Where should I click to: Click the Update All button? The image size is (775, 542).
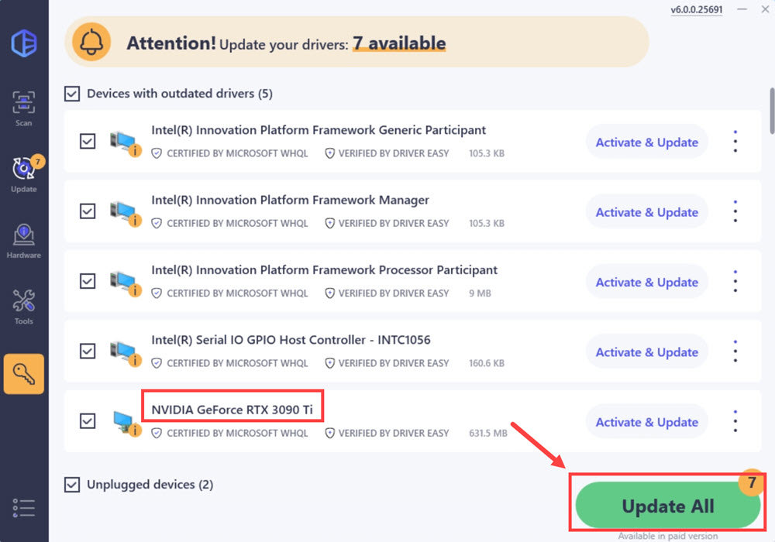point(667,506)
